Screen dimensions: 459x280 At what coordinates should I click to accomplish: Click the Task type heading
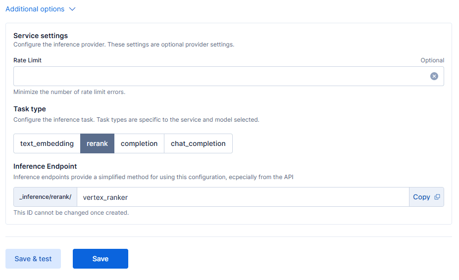point(30,109)
